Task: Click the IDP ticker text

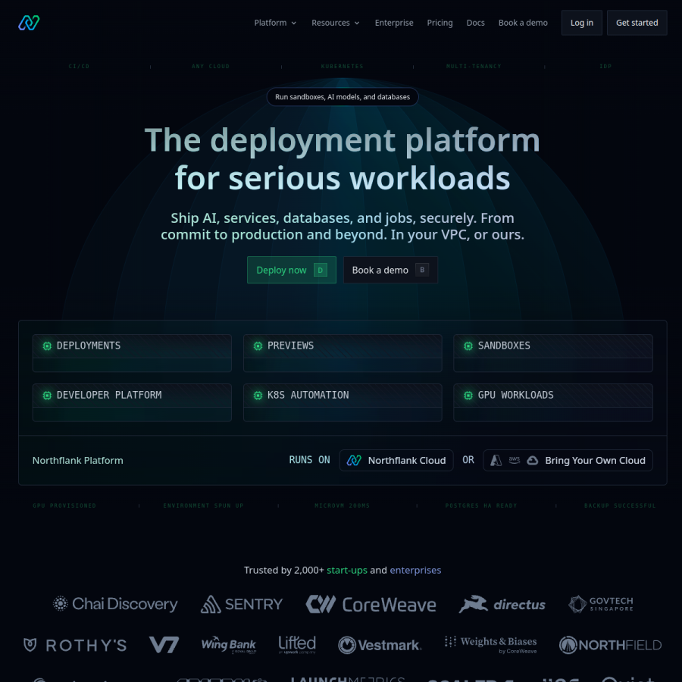Action: pos(605,67)
